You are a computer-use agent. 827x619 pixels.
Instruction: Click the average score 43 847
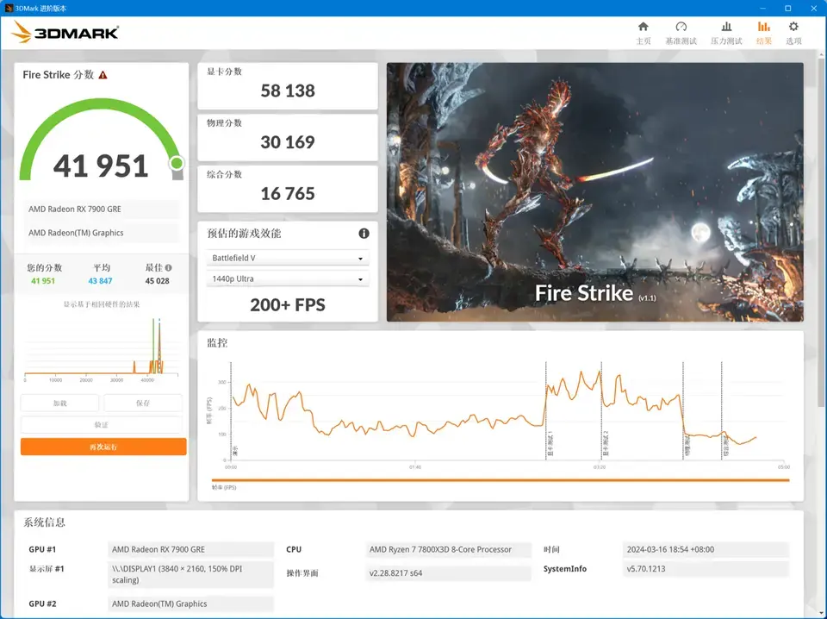[x=100, y=281]
